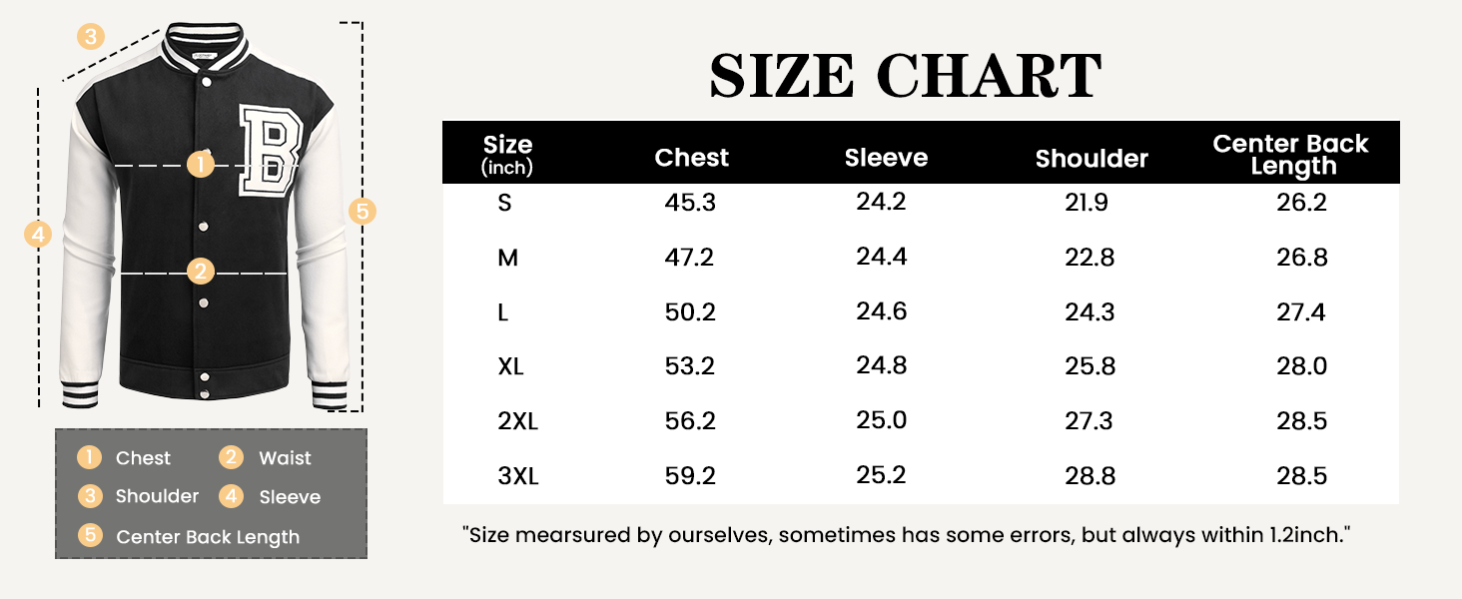Click the Shoulder column header
This screenshot has width=1462, height=599.
pyautogui.click(x=1092, y=159)
